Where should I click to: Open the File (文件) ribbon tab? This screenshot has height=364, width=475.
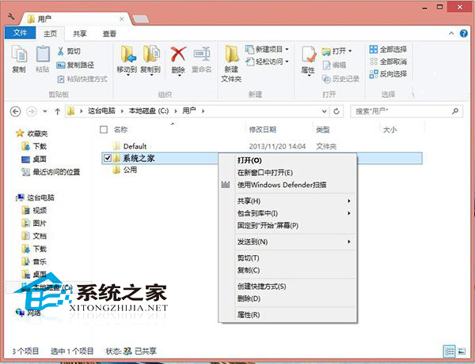(x=20, y=32)
